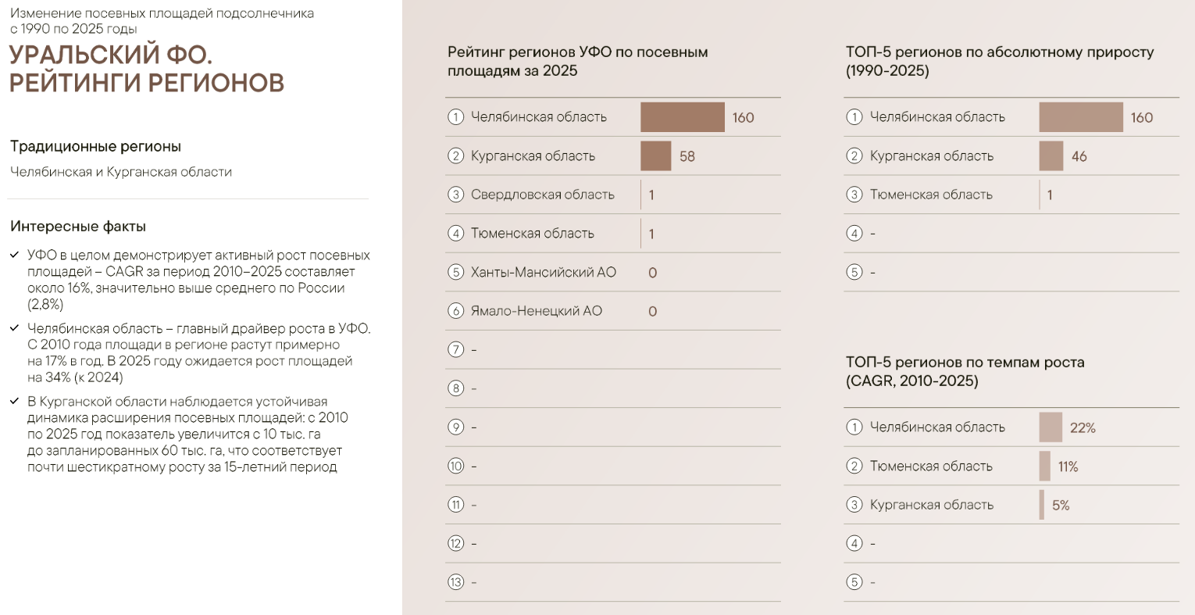This screenshot has height=615, width=1195.
Task: Click the 'Интересные факты' subheading
Action: [x=78, y=227]
